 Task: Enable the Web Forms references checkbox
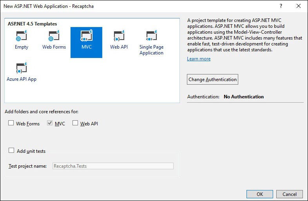click(11, 123)
